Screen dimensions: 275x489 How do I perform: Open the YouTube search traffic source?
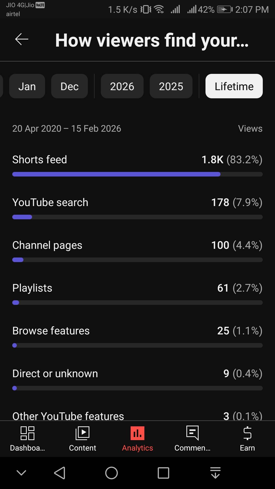50,202
